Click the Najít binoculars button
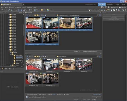127x101 pixels. (x=25, y=10)
